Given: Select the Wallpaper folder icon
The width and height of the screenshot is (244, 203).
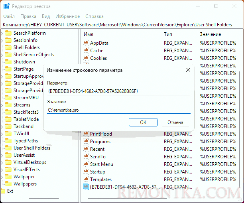Looking at the screenshot, I should pyautogui.click(x=8, y=177).
